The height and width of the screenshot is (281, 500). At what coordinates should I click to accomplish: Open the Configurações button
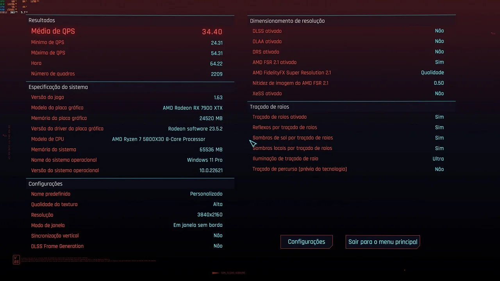coord(307,242)
